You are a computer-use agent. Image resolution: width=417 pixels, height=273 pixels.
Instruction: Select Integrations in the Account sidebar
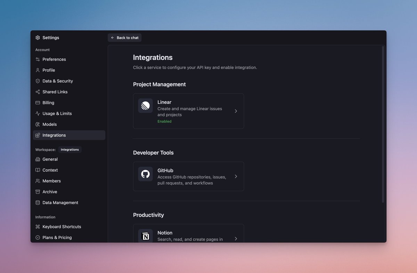point(69,135)
